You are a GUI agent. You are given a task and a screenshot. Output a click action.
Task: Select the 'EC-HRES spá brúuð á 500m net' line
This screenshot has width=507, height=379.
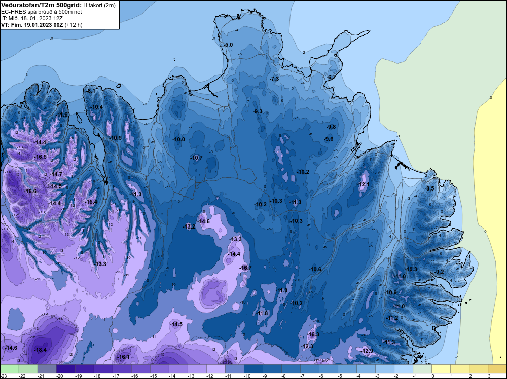pyautogui.click(x=42, y=12)
